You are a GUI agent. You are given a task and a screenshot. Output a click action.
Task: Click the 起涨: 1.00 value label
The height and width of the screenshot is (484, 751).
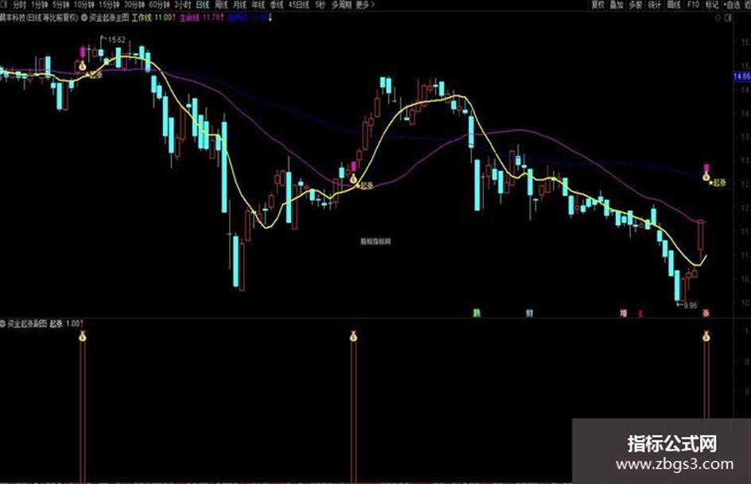point(66,324)
